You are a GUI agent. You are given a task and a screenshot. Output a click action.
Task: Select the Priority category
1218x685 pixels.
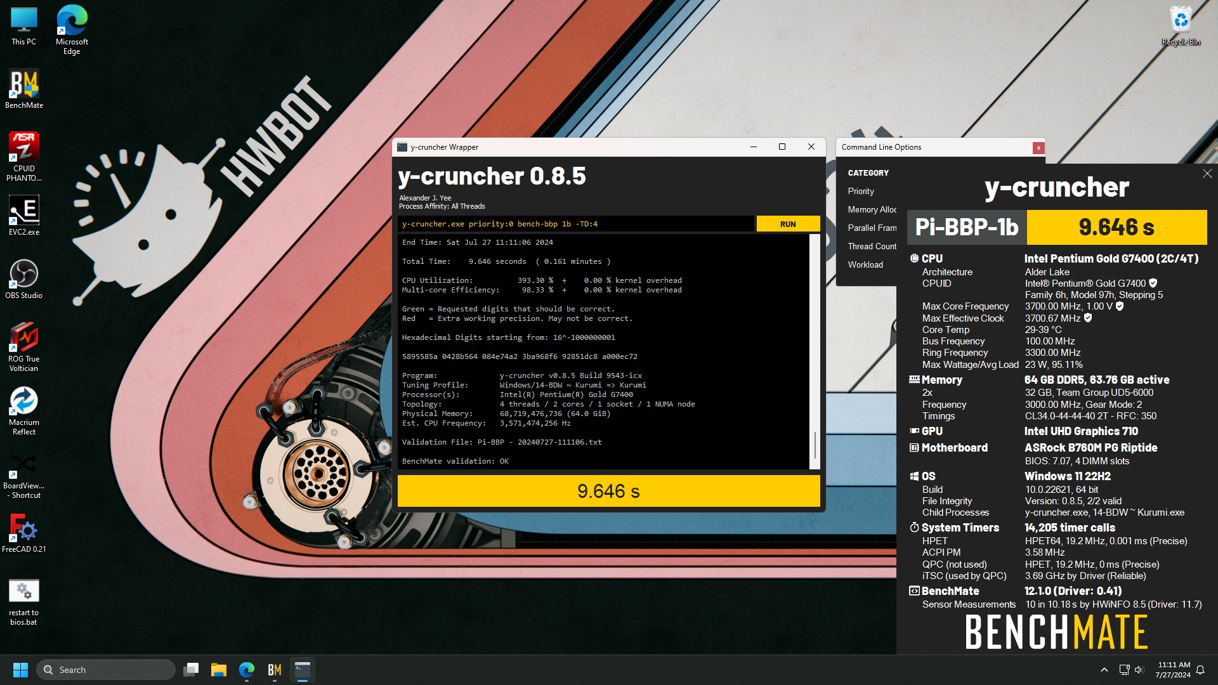pyautogui.click(x=861, y=191)
